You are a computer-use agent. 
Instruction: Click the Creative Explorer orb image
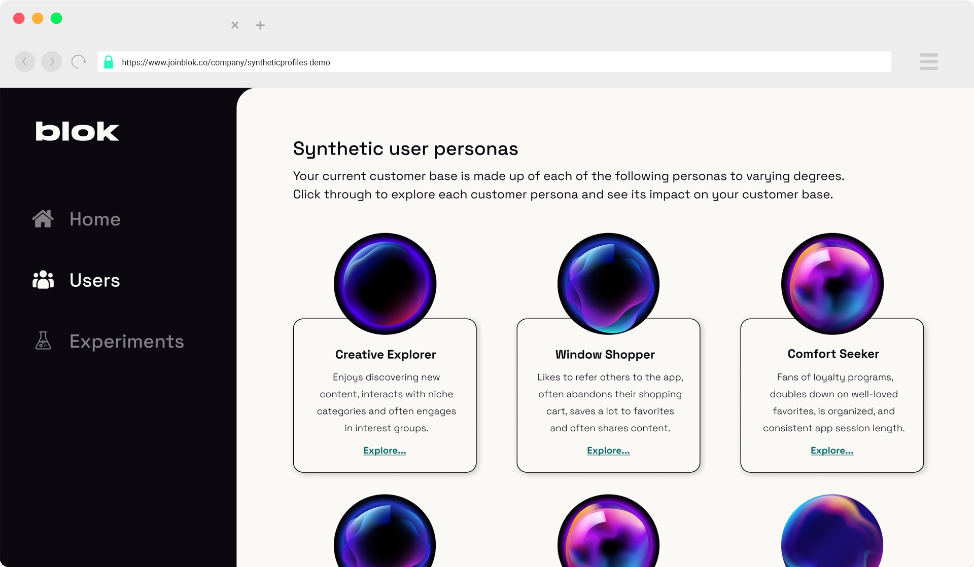point(385,284)
